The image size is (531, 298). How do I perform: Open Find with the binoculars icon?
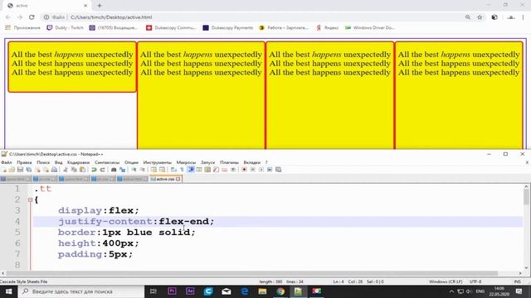click(x=114, y=170)
